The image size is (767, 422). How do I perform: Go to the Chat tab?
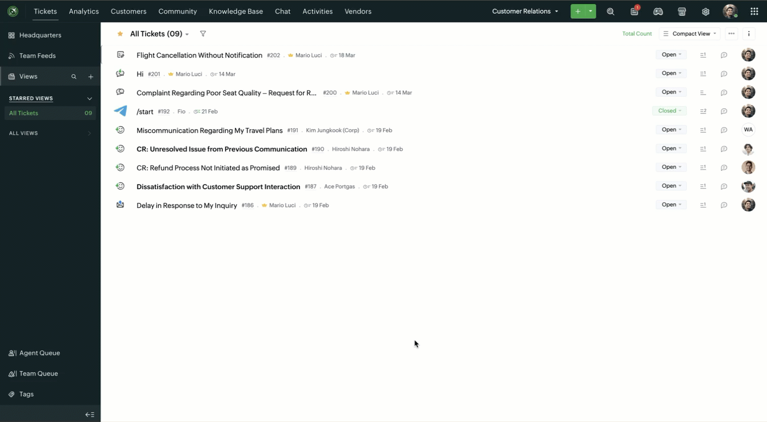pos(283,11)
